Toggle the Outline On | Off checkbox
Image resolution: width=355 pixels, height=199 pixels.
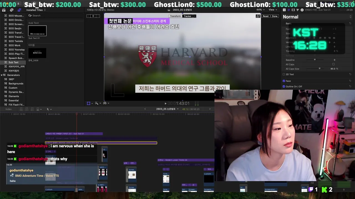pos(284,87)
